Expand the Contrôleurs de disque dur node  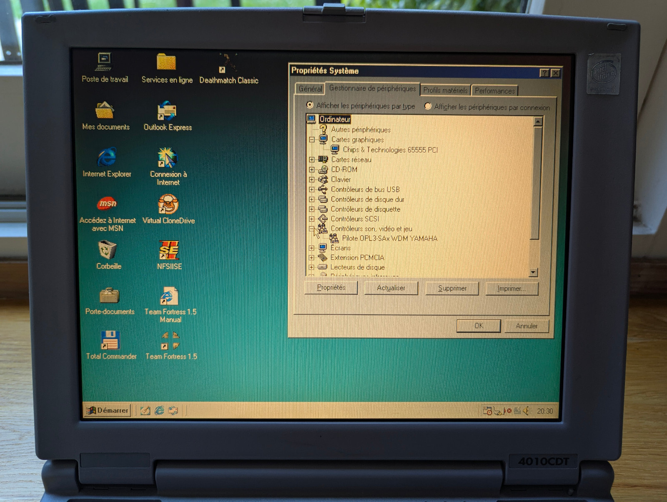pos(311,200)
